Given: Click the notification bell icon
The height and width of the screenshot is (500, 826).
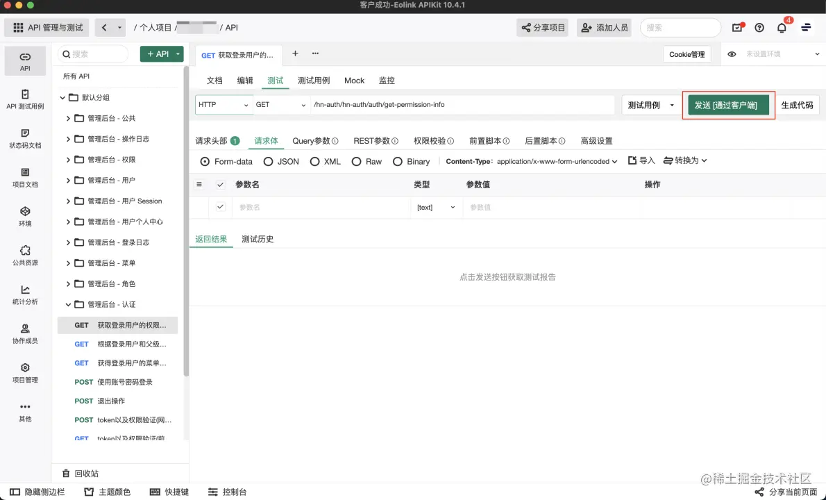Looking at the screenshot, I should pos(782,27).
